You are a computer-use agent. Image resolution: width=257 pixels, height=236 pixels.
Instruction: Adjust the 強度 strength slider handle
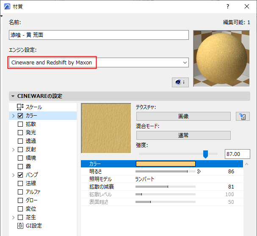pos(205,154)
